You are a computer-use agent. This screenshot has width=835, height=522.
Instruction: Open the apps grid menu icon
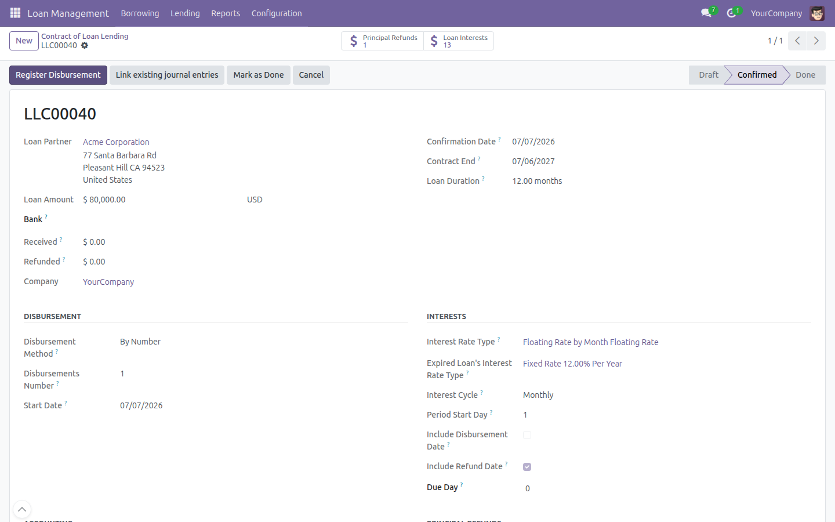(16, 13)
